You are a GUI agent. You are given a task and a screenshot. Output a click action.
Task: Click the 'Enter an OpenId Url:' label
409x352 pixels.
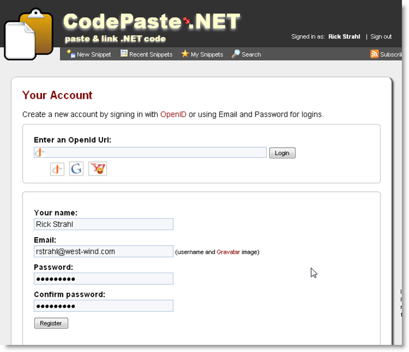[x=72, y=140]
